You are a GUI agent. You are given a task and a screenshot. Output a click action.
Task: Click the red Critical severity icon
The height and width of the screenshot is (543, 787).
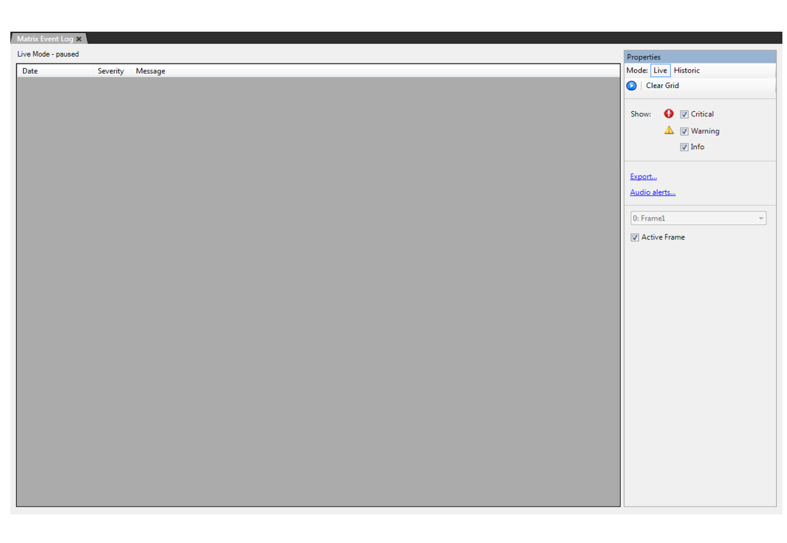(x=668, y=114)
